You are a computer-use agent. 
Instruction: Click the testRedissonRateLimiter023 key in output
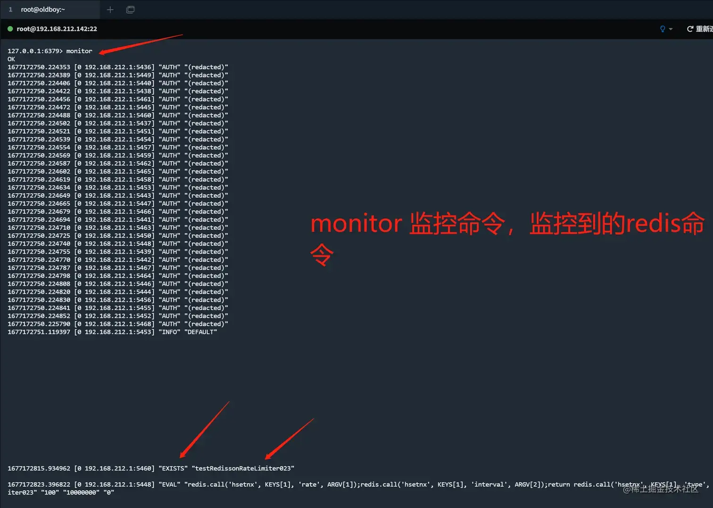(x=243, y=468)
